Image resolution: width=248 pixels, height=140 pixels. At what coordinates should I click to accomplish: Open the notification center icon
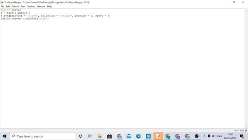point(242,136)
